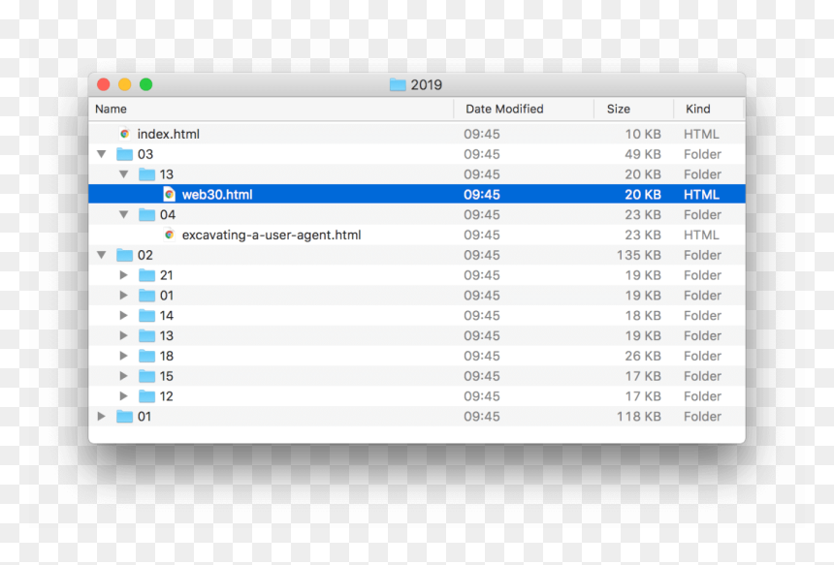Minimize the window with the yellow button
Image resolution: width=834 pixels, height=565 pixels.
point(125,84)
